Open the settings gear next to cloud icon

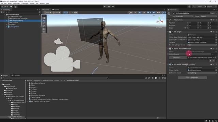click(16, 6)
